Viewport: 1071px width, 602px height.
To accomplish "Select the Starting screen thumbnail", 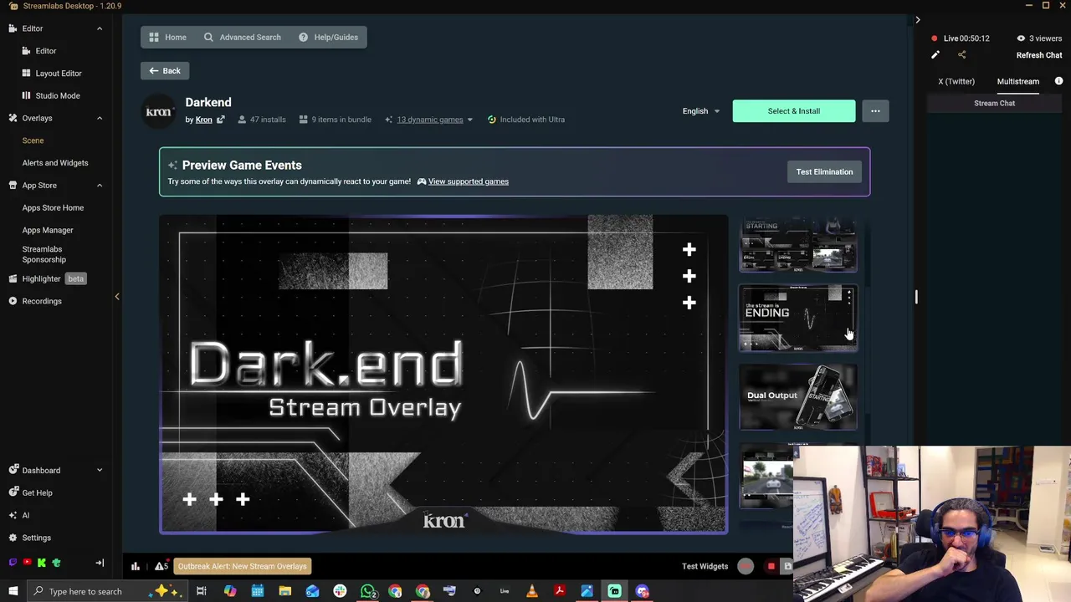I will 798,245.
